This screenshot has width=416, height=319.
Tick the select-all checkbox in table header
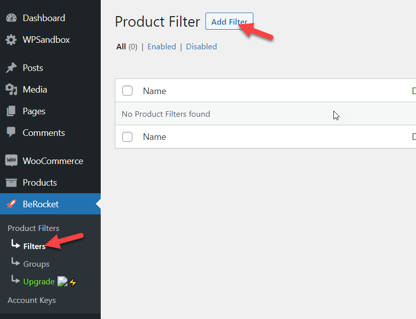point(127,91)
